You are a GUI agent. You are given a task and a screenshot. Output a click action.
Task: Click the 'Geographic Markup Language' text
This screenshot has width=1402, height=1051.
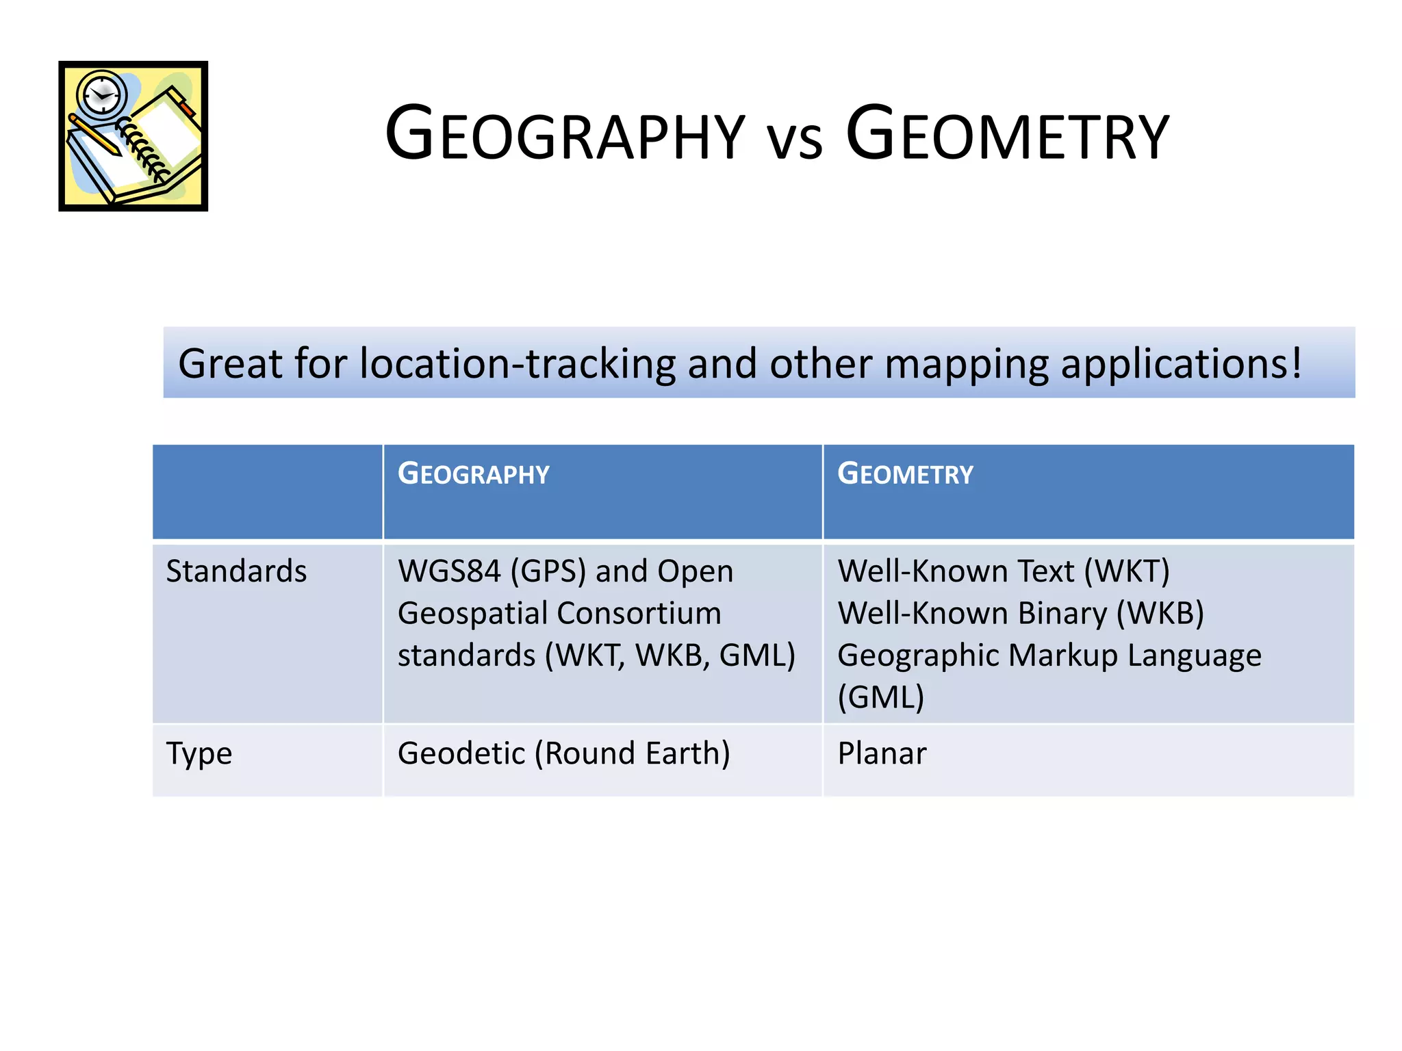1049,656
